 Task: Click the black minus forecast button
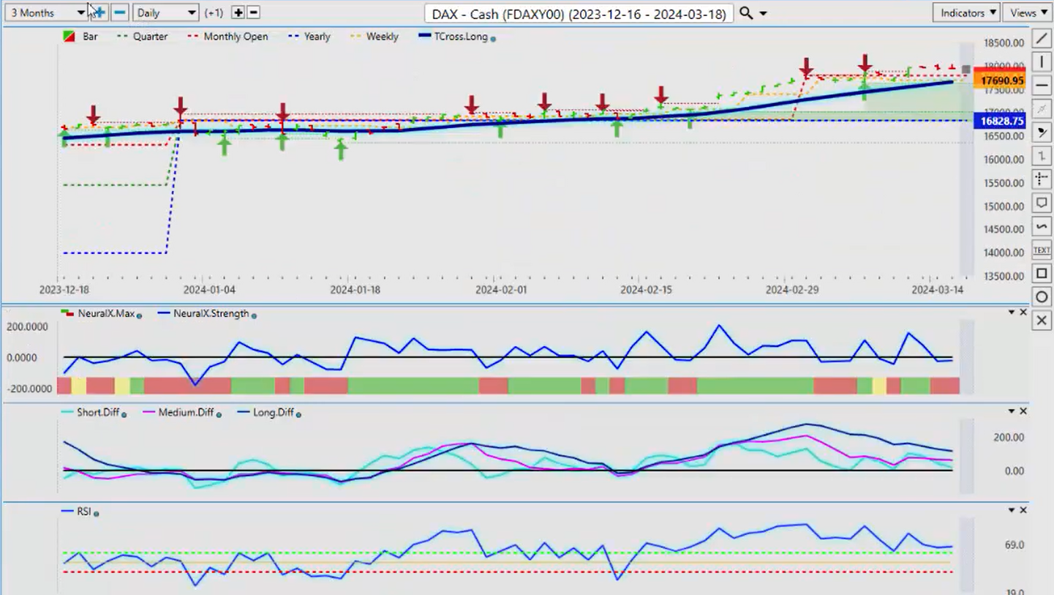pos(253,12)
